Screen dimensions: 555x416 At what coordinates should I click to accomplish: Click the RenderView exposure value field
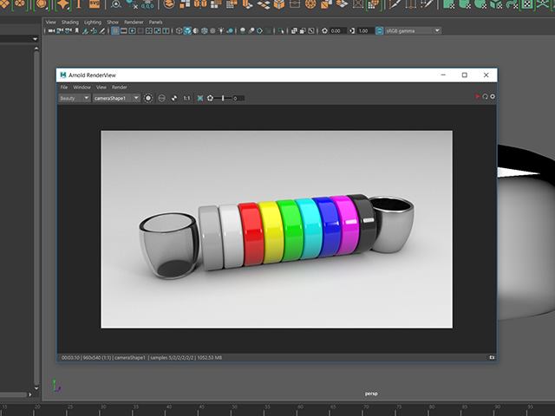[x=238, y=98]
